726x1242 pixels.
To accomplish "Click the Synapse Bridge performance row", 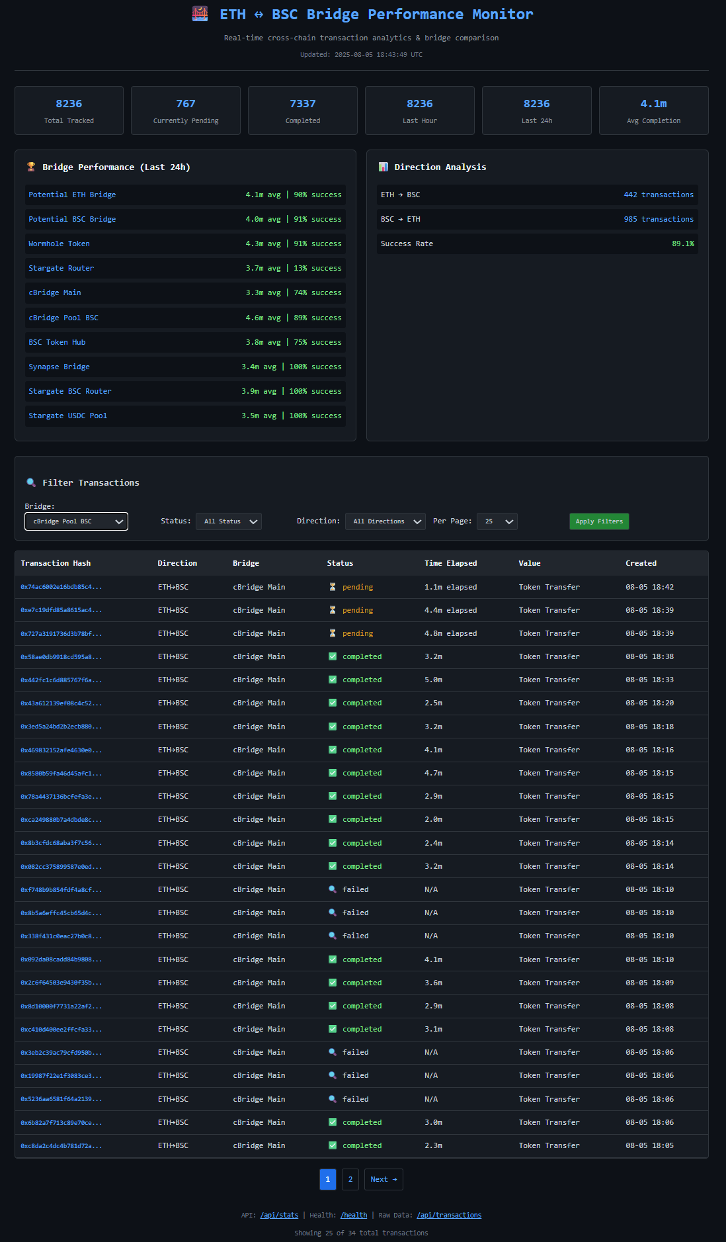I will coord(185,367).
